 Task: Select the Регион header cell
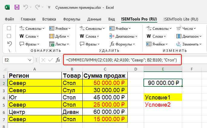tap(34, 76)
